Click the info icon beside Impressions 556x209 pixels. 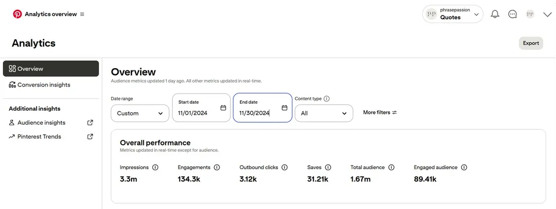click(x=155, y=167)
